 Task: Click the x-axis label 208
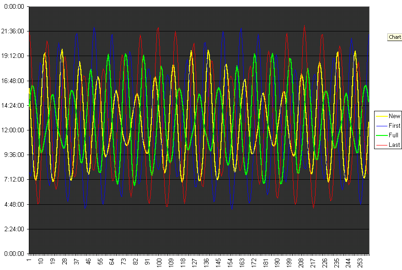tap(301, 263)
